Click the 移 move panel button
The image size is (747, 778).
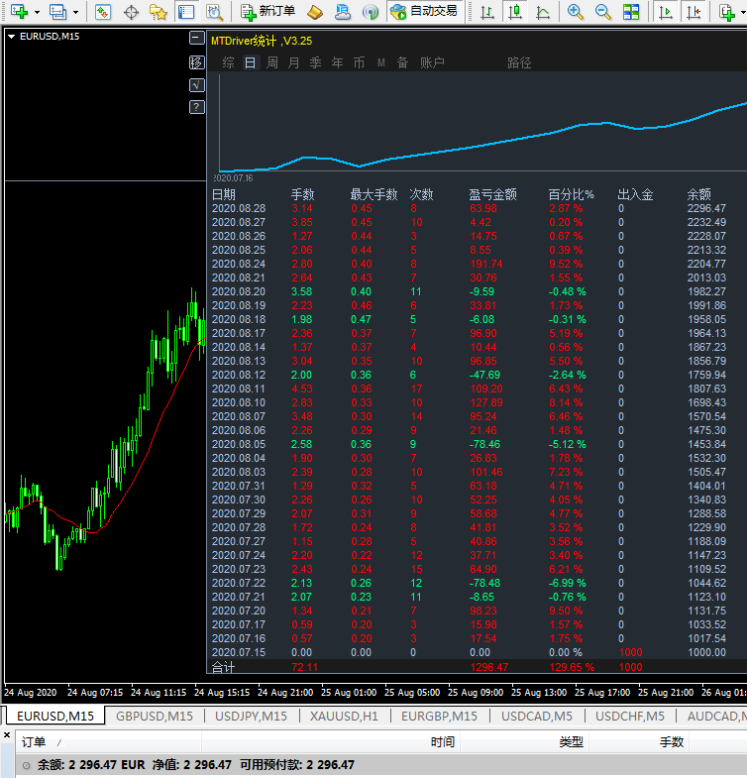pyautogui.click(x=197, y=62)
